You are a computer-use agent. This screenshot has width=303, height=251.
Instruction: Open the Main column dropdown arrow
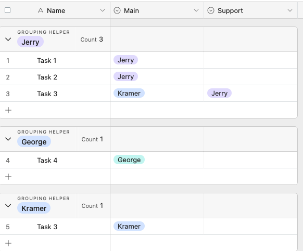[x=196, y=10]
